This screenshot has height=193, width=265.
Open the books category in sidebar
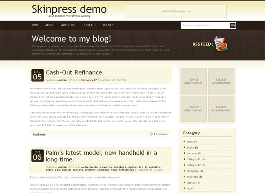190,147
